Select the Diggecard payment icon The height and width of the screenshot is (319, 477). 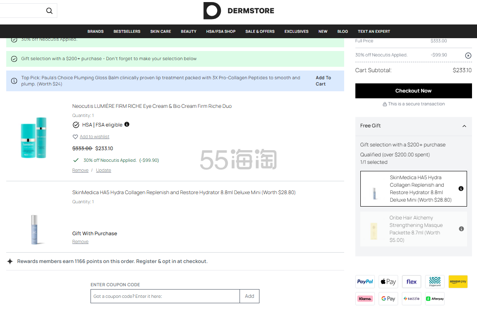tap(435, 282)
